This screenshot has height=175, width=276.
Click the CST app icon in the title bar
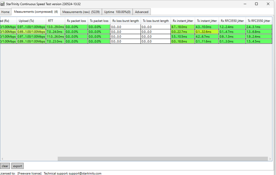click(2, 4)
